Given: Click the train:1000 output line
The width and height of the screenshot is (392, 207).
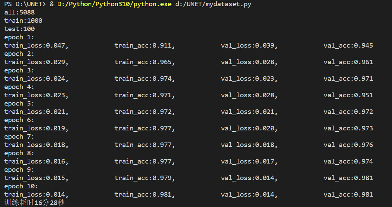Looking at the screenshot, I should click(x=23, y=21).
